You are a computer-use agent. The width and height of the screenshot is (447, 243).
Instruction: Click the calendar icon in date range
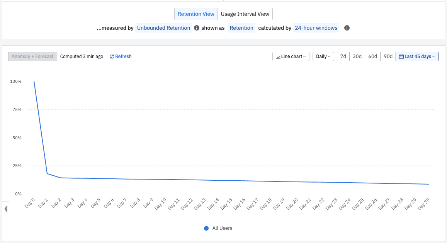401,56
